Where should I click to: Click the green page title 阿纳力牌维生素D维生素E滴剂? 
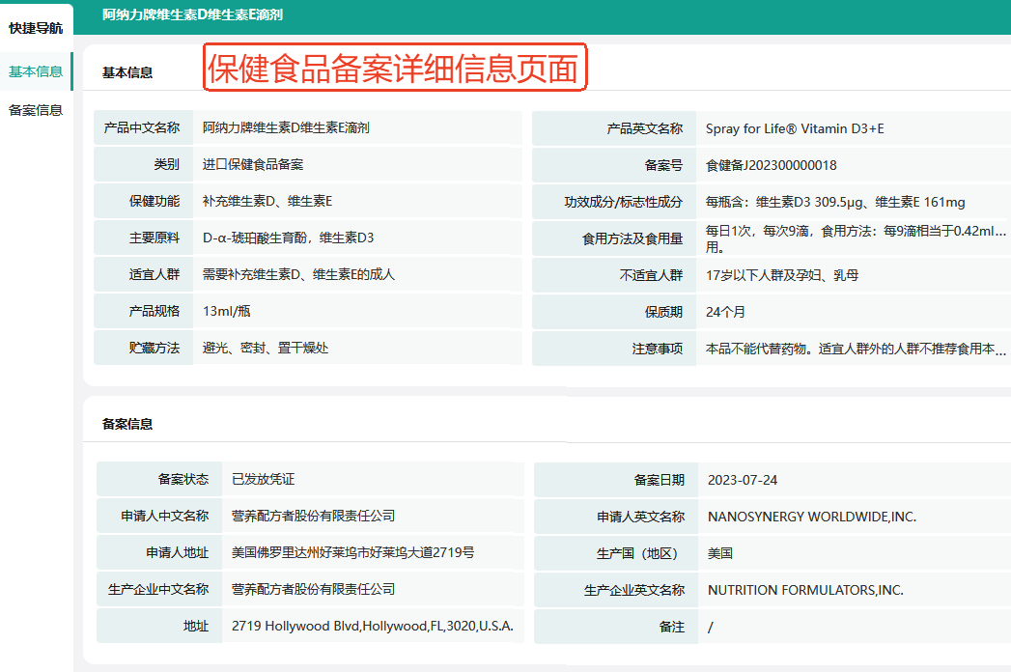192,15
